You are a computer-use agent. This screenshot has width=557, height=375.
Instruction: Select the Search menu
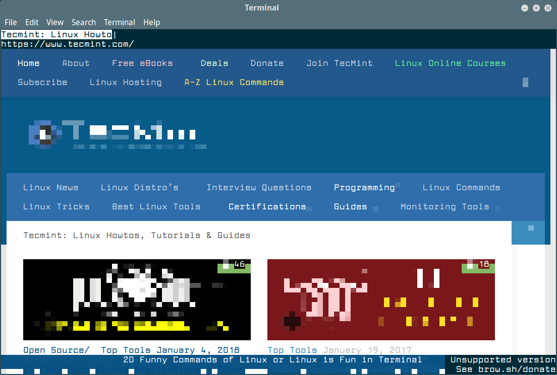tap(84, 22)
